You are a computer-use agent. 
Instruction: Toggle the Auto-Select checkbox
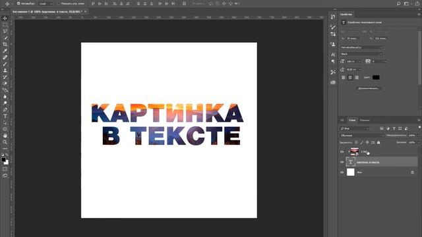coord(18,3)
